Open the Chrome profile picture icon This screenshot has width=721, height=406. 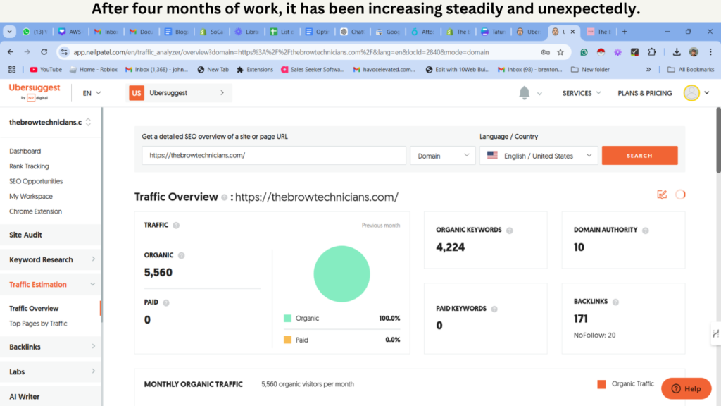point(694,52)
